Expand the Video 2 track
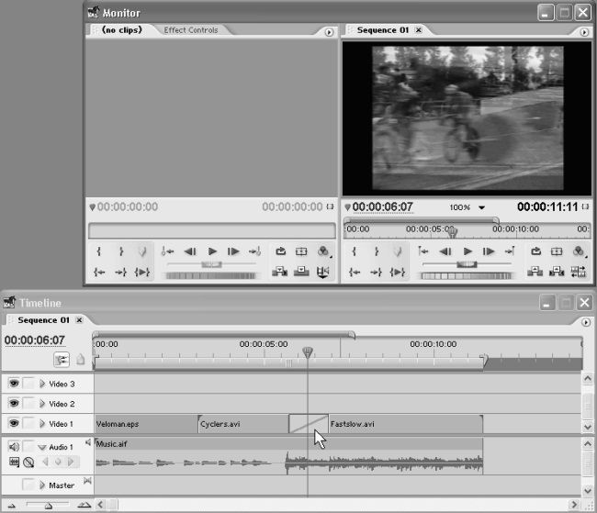The image size is (597, 513). point(42,404)
